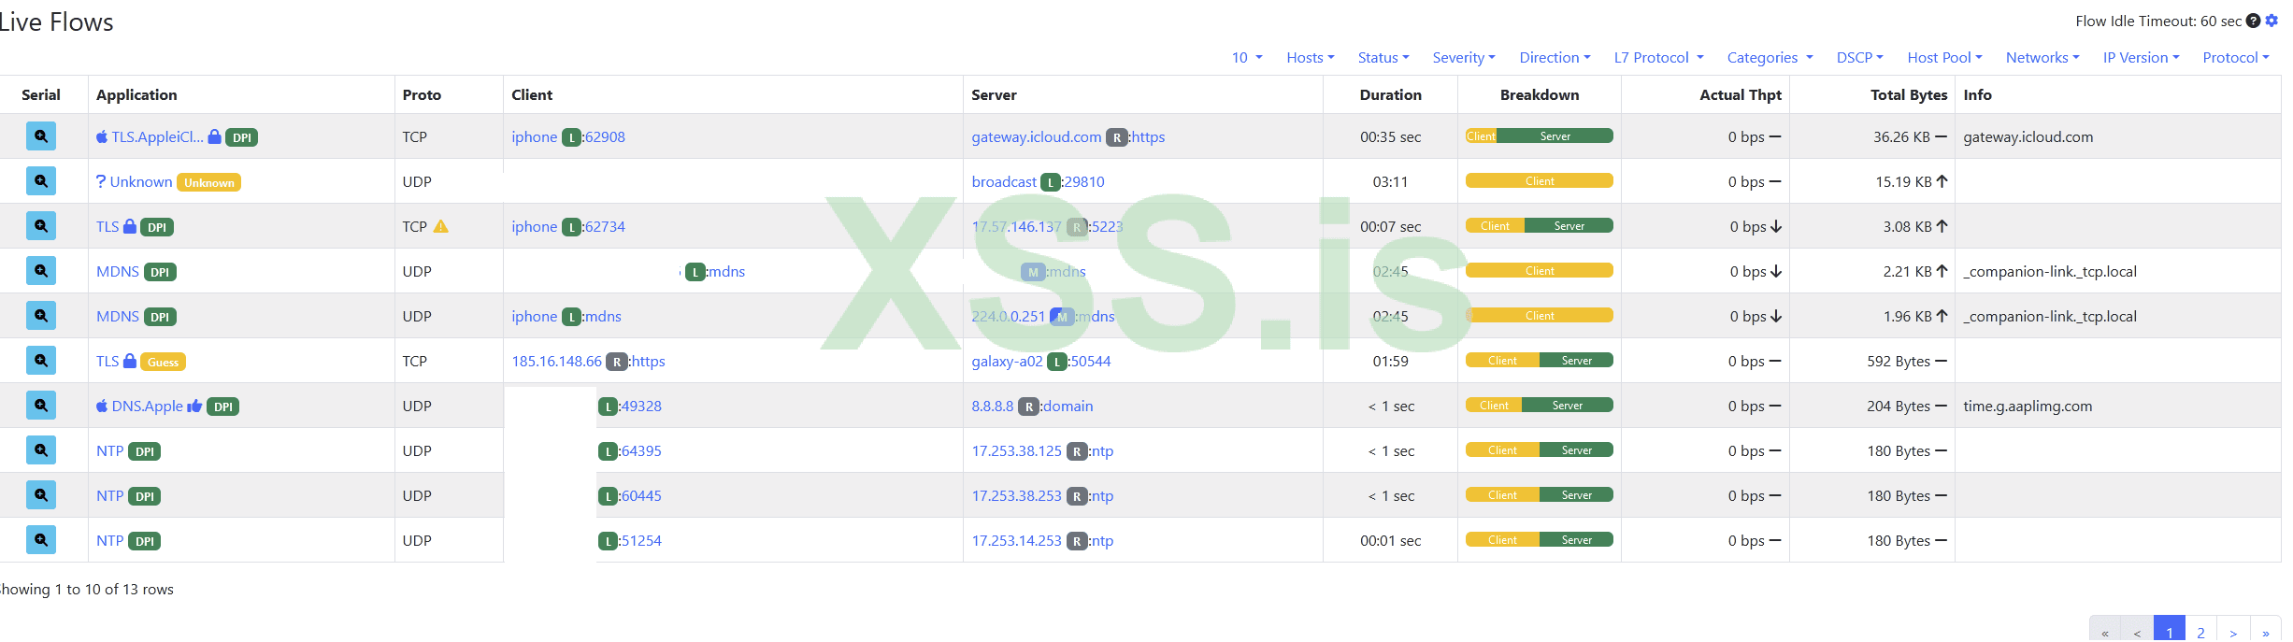2293x642 pixels.
Task: Expand the Severity filter dropdown
Action: tap(1464, 58)
